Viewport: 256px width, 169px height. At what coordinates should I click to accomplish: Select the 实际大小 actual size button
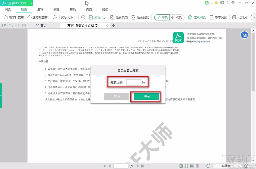(x=98, y=17)
